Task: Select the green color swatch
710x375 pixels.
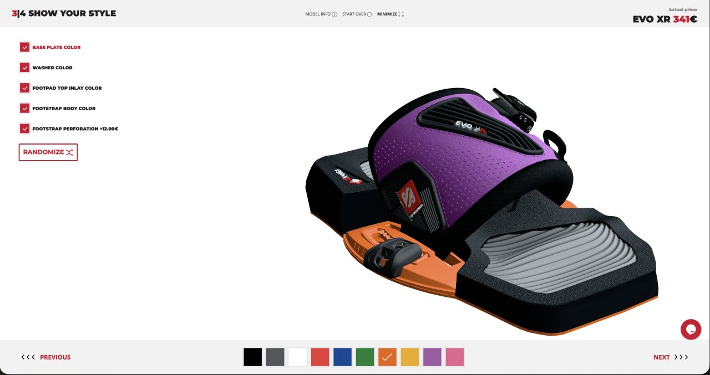Action: point(365,357)
